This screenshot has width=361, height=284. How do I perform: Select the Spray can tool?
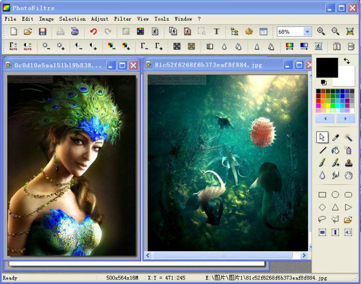tap(348, 151)
